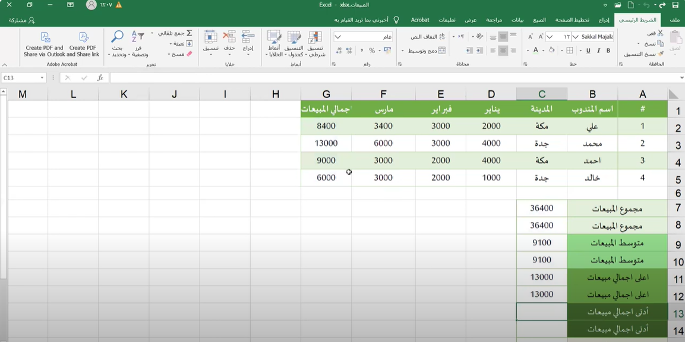
Task: Expand the number format dropdown
Action: [x=337, y=37]
